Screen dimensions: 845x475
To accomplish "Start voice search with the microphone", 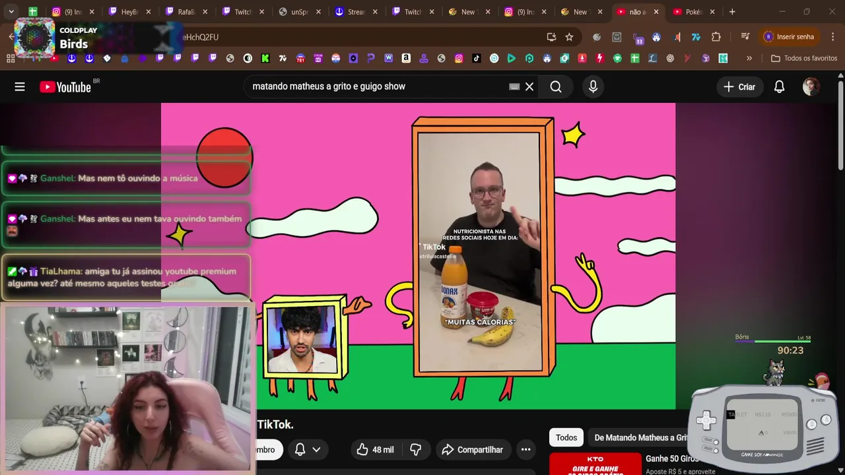I will [x=593, y=86].
